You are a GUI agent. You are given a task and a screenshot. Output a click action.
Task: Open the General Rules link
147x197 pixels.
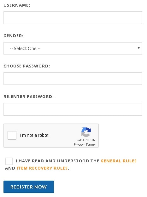tap(119, 161)
